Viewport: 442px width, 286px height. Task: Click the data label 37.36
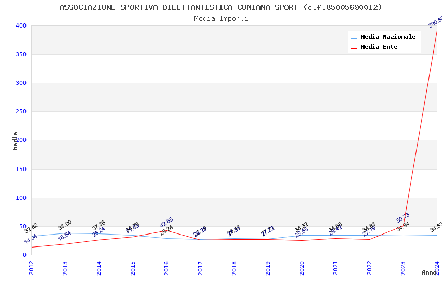99,225
